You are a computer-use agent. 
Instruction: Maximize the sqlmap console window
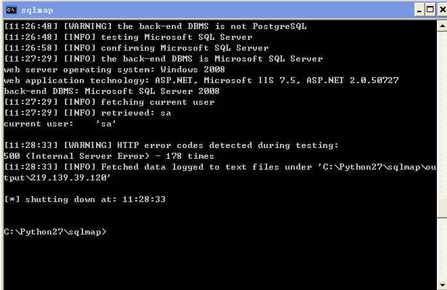tap(430, 10)
